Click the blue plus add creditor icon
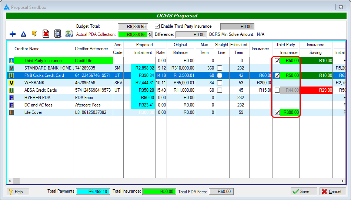351x200 pixels. click(13, 34)
